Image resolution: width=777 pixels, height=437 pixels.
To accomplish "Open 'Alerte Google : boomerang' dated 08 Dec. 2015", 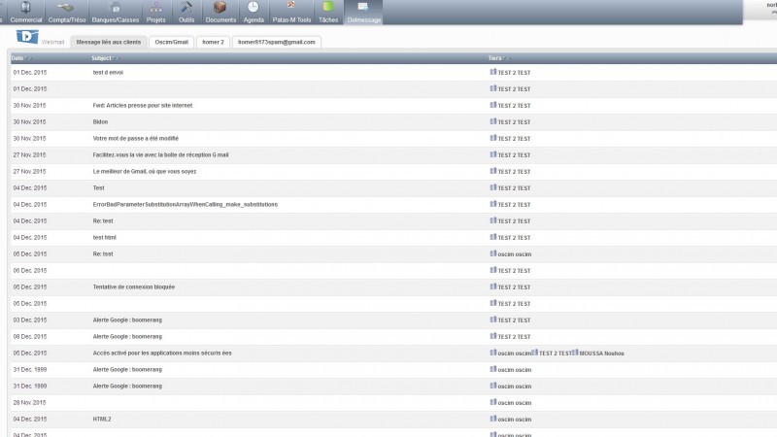I will tap(127, 336).
